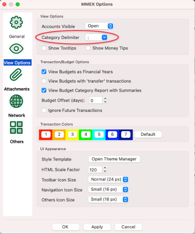This screenshot has height=234, width=195.
Task: Enable the Show Money Tips checkbox
Action: pyautogui.click(x=88, y=48)
